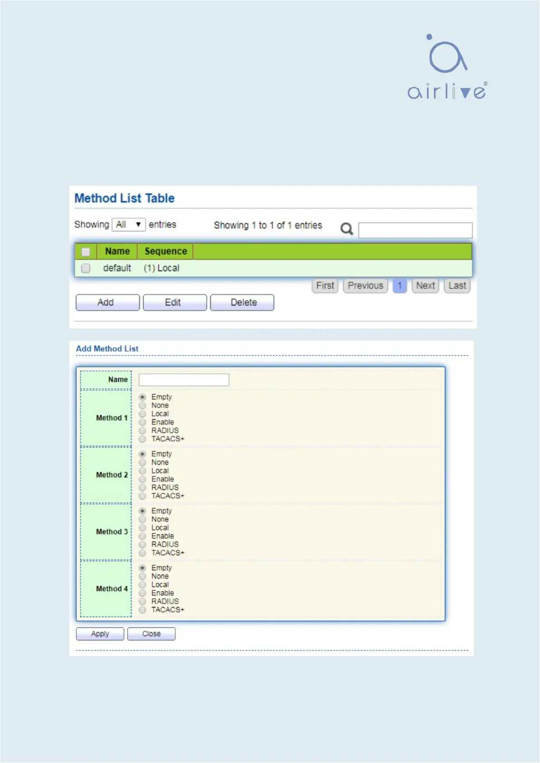Set Method 1 to None
Viewport: 540px width, 763px height.
142,406
